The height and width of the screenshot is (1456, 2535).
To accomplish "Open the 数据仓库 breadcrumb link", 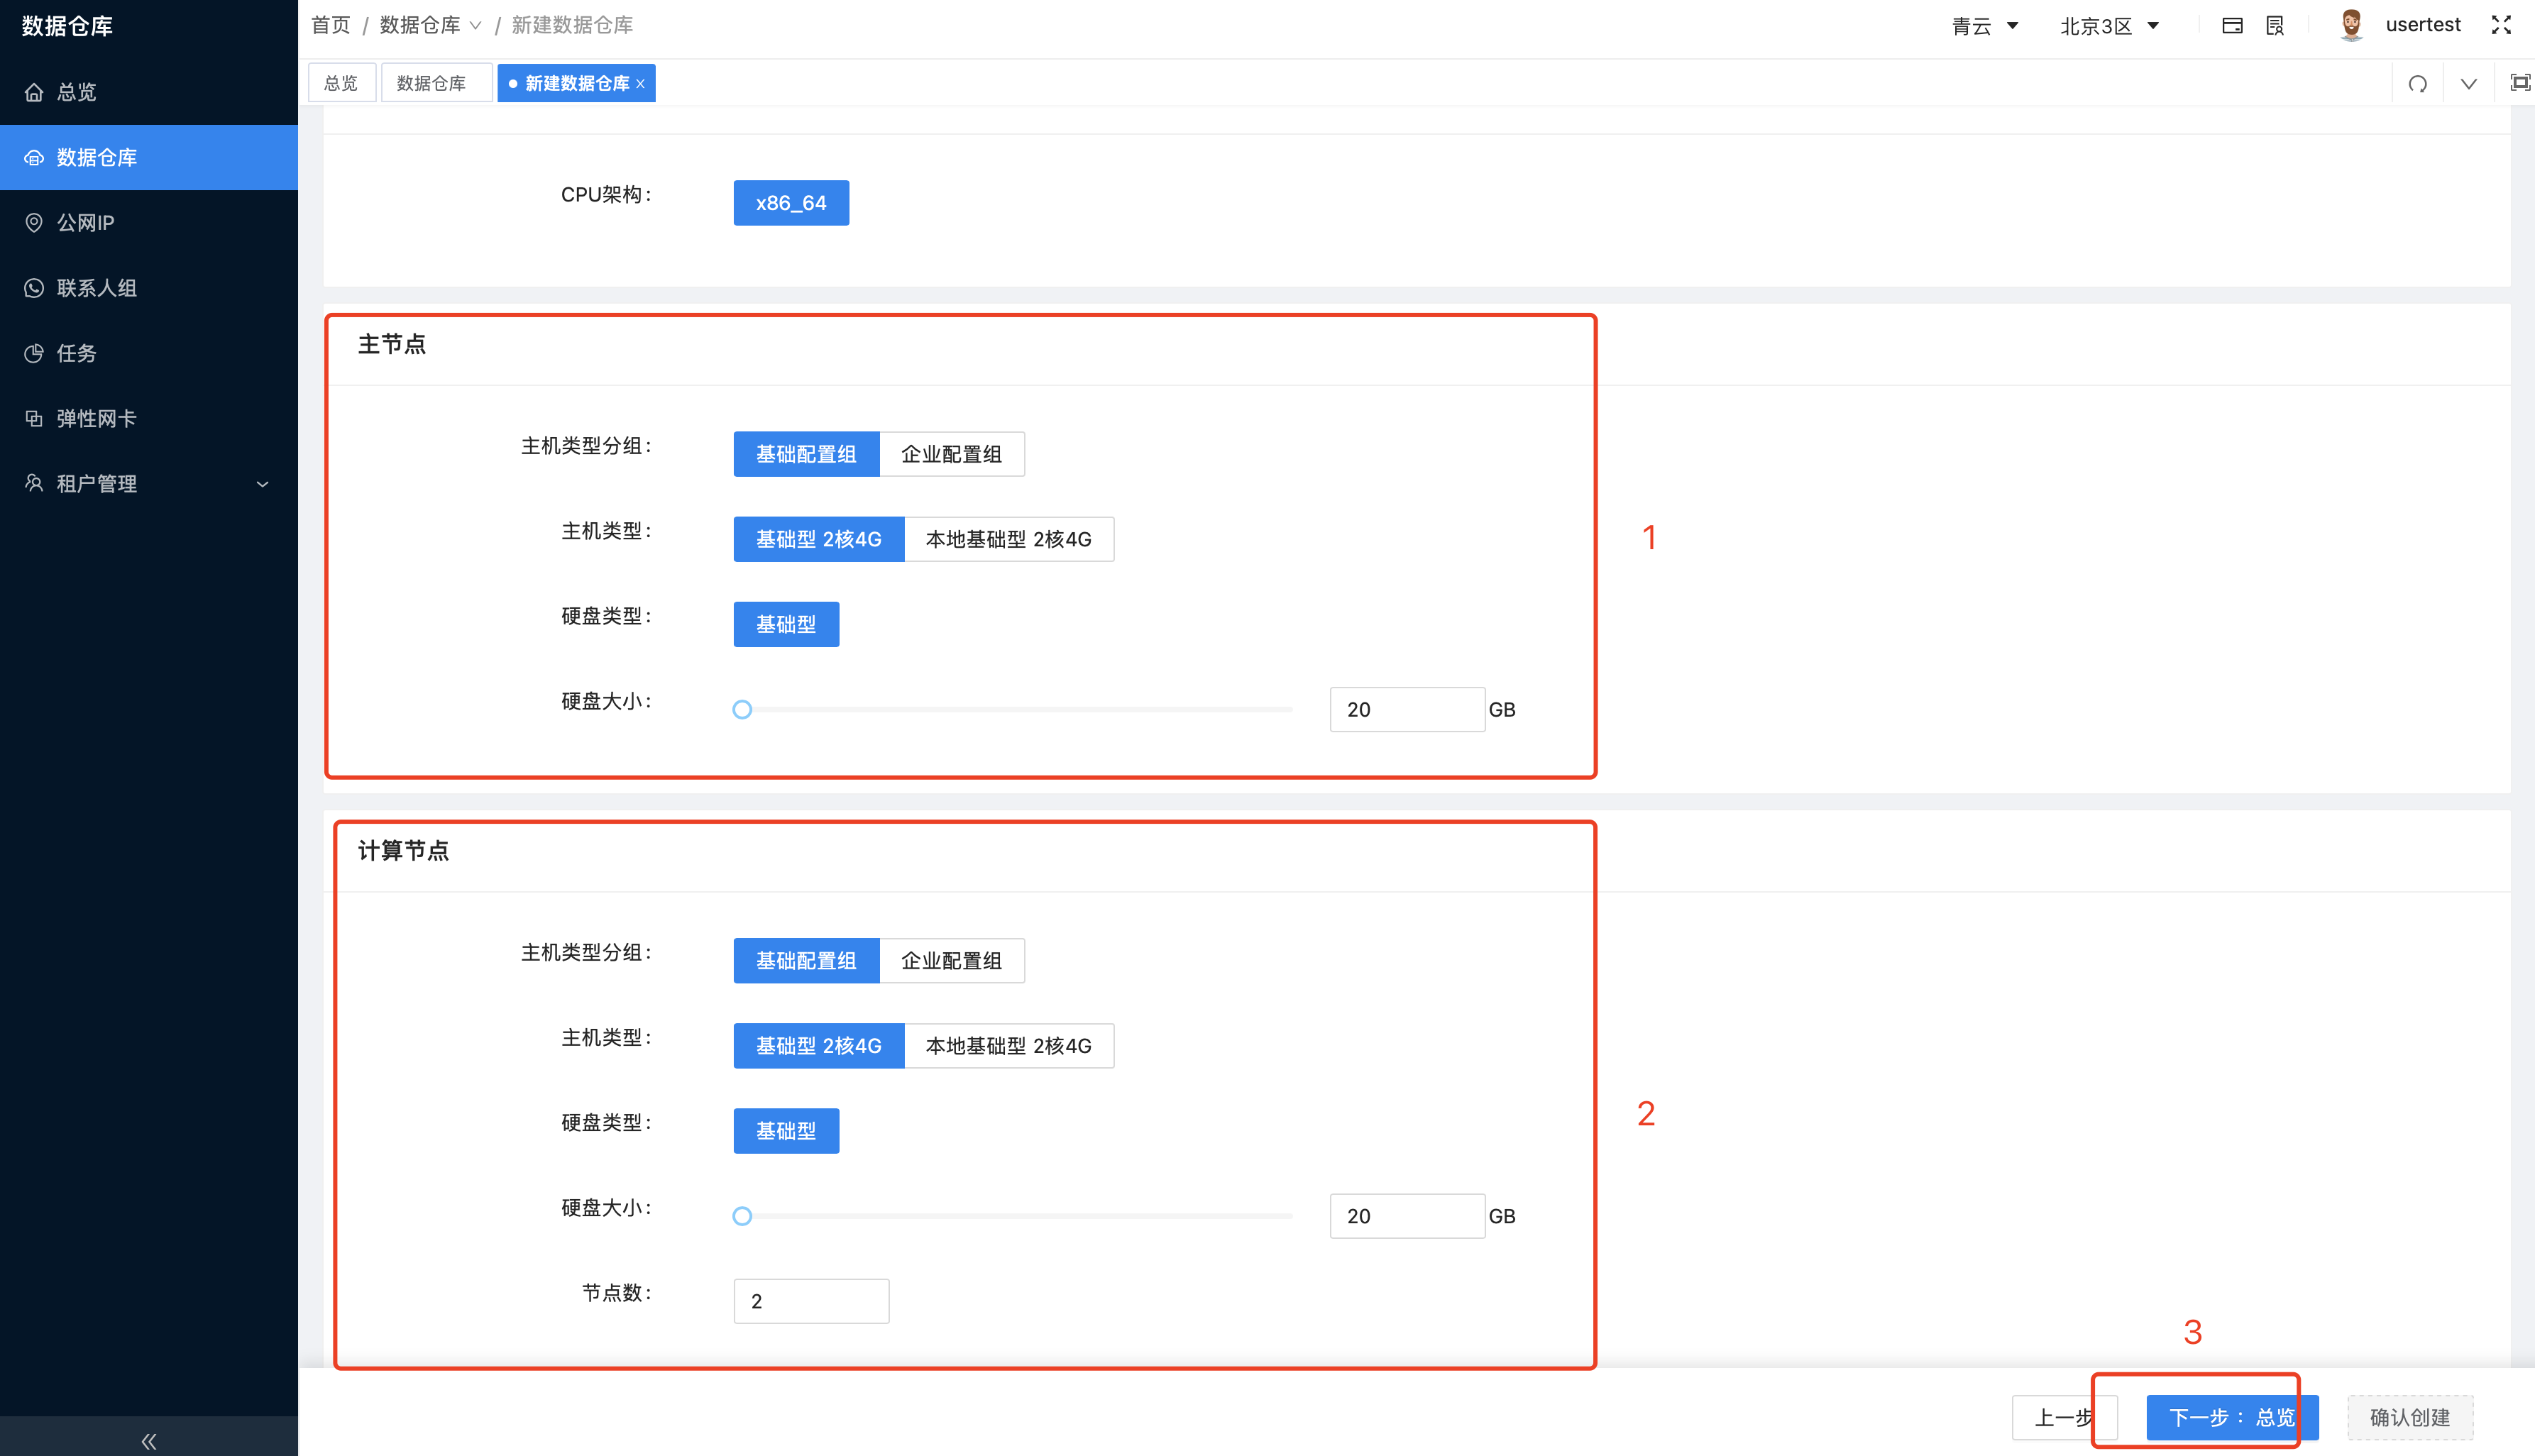I will (x=420, y=25).
